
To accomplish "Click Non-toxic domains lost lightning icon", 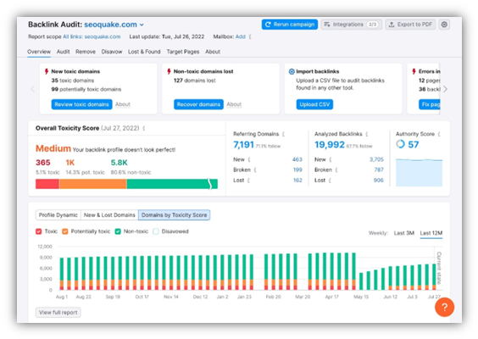I will pos(169,71).
